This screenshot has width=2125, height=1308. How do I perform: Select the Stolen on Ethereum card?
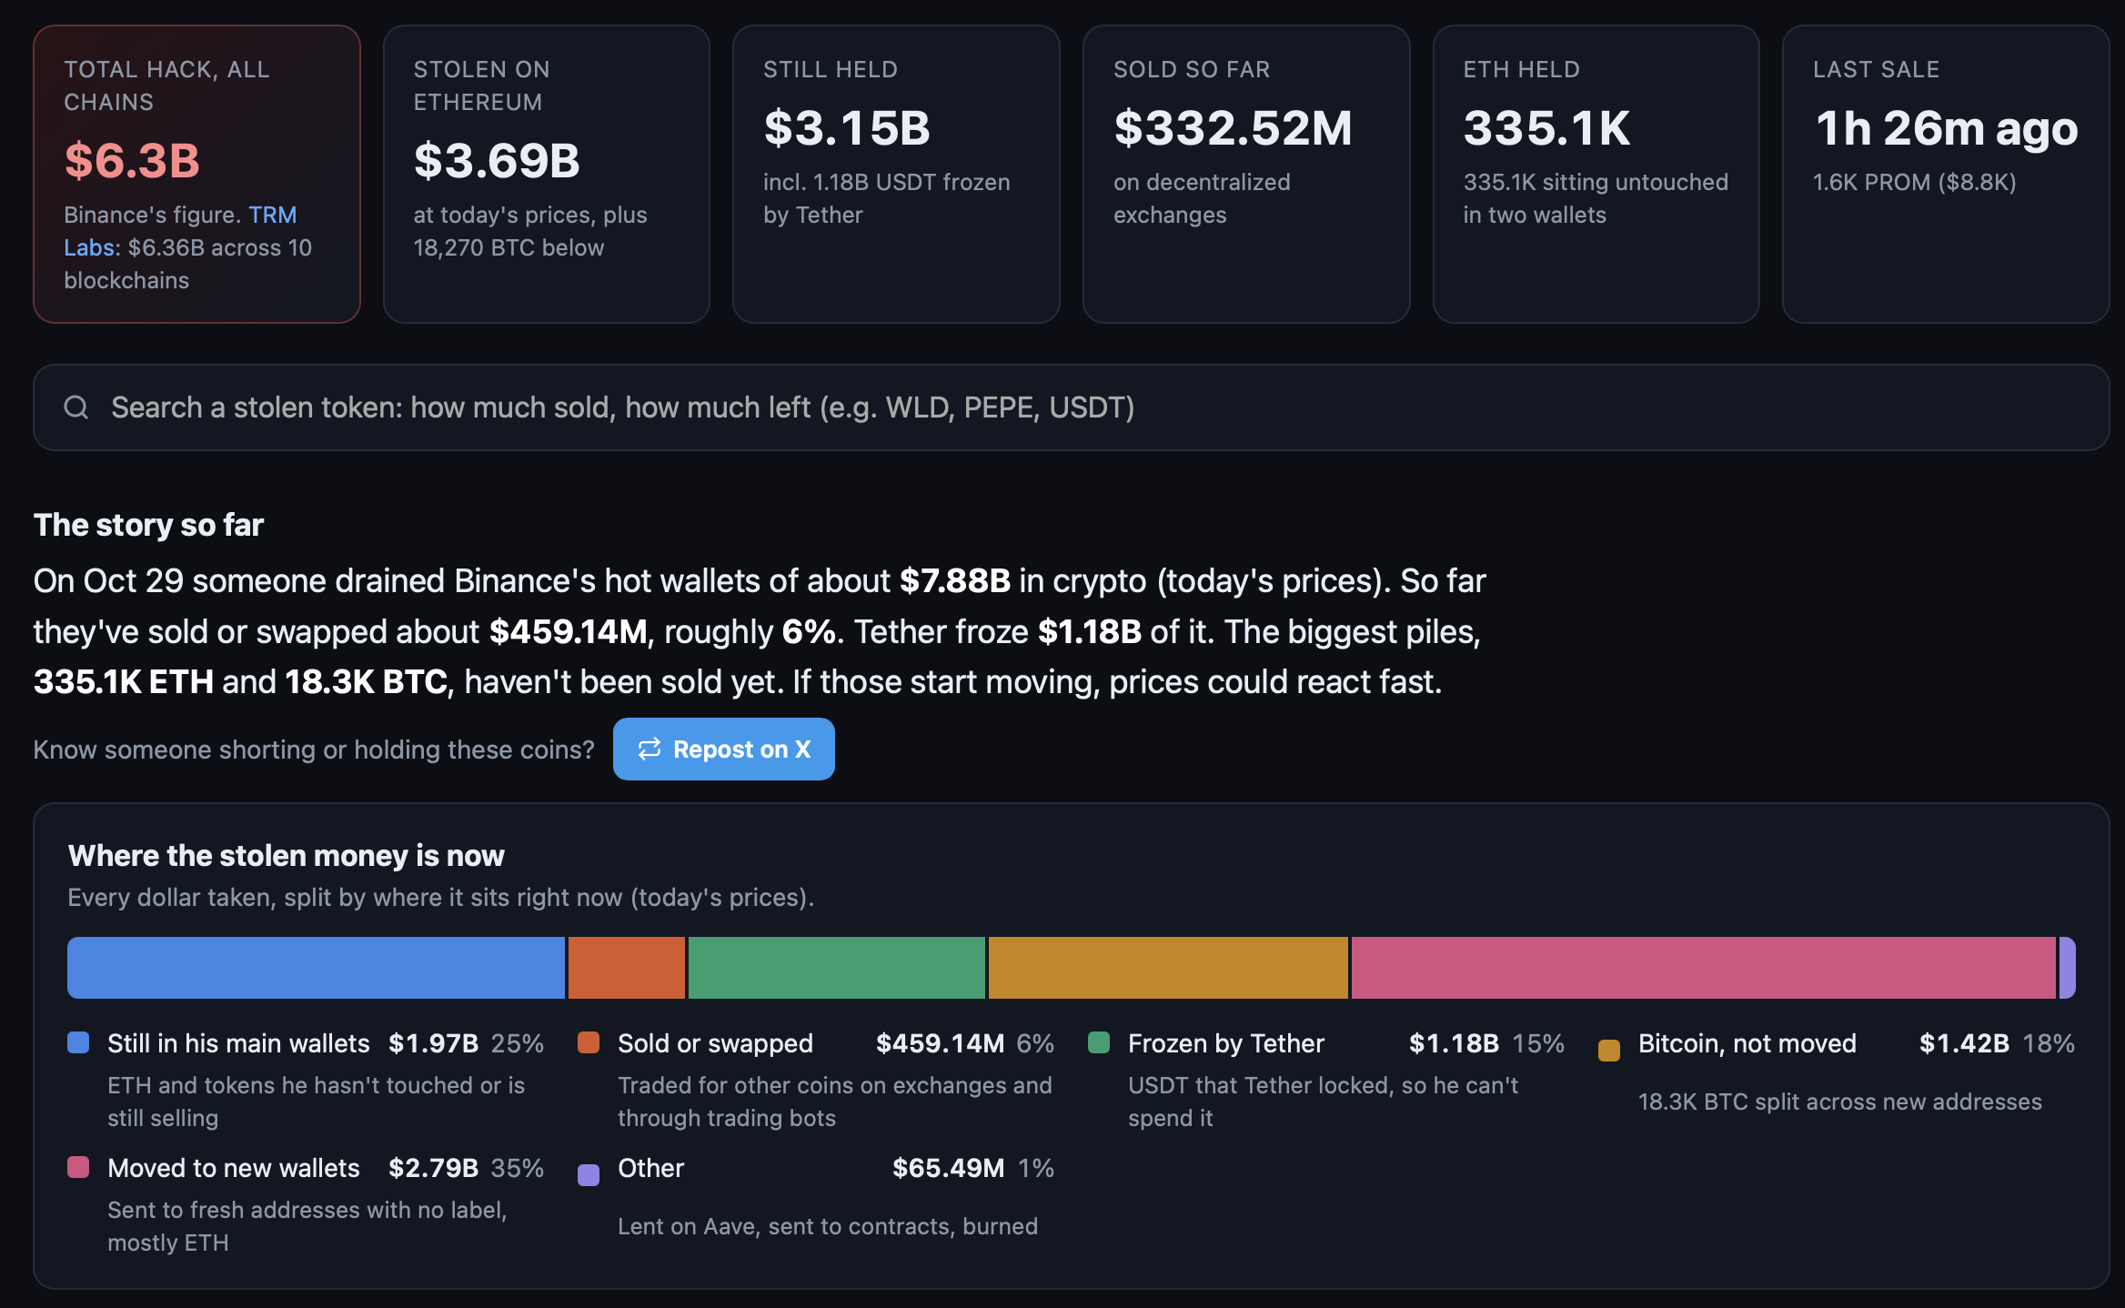[547, 174]
